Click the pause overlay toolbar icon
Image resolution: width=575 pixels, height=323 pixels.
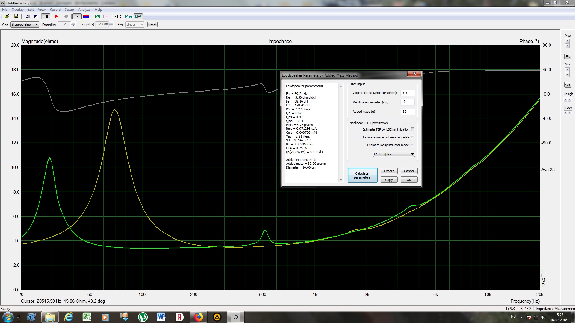(46, 16)
